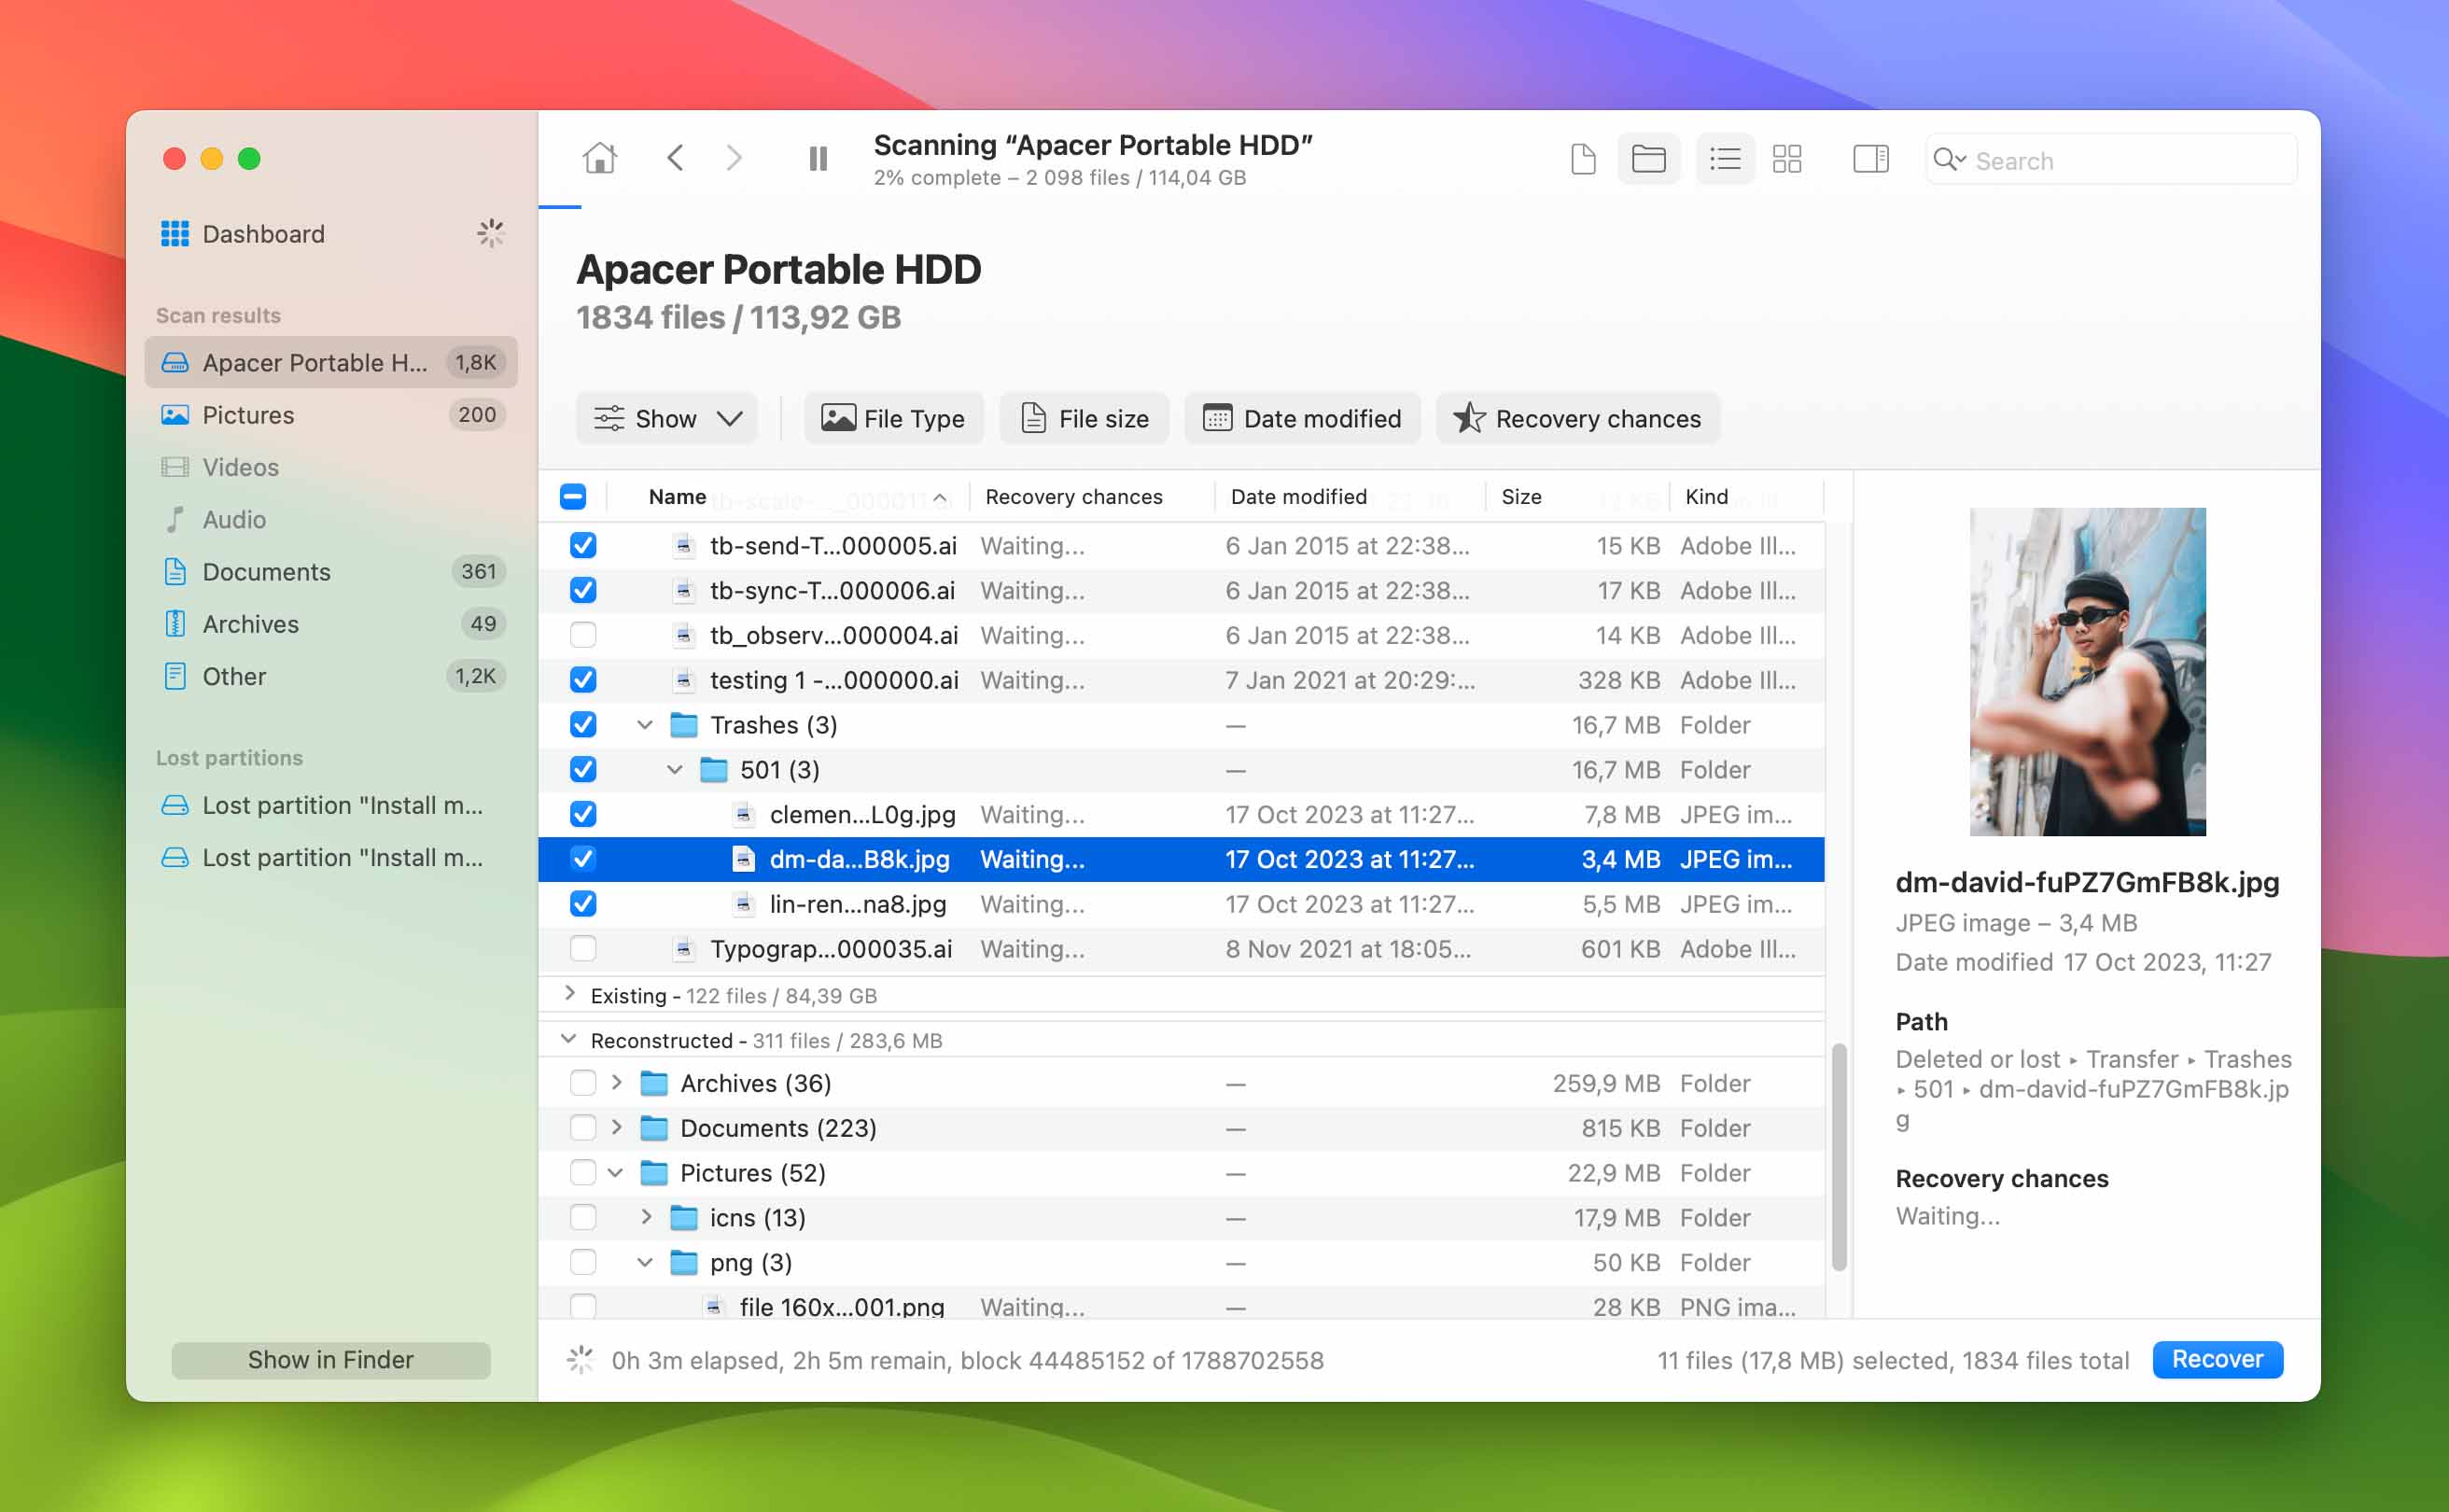Toggle the preview side panel icon

click(x=1870, y=159)
